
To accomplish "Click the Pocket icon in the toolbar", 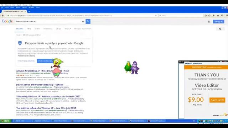I will pyautogui.click(x=222, y=16).
